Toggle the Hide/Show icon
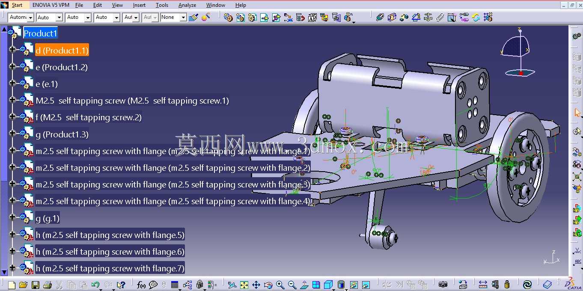 pos(354,285)
